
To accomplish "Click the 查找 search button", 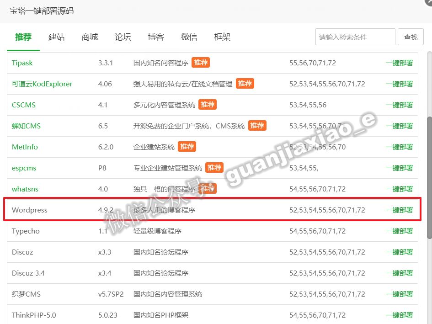I will pyautogui.click(x=411, y=37).
